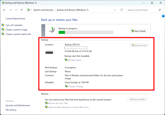Click the shield icon beside Turn off schedule
This screenshot has height=115, width=165.
pos(3,25)
